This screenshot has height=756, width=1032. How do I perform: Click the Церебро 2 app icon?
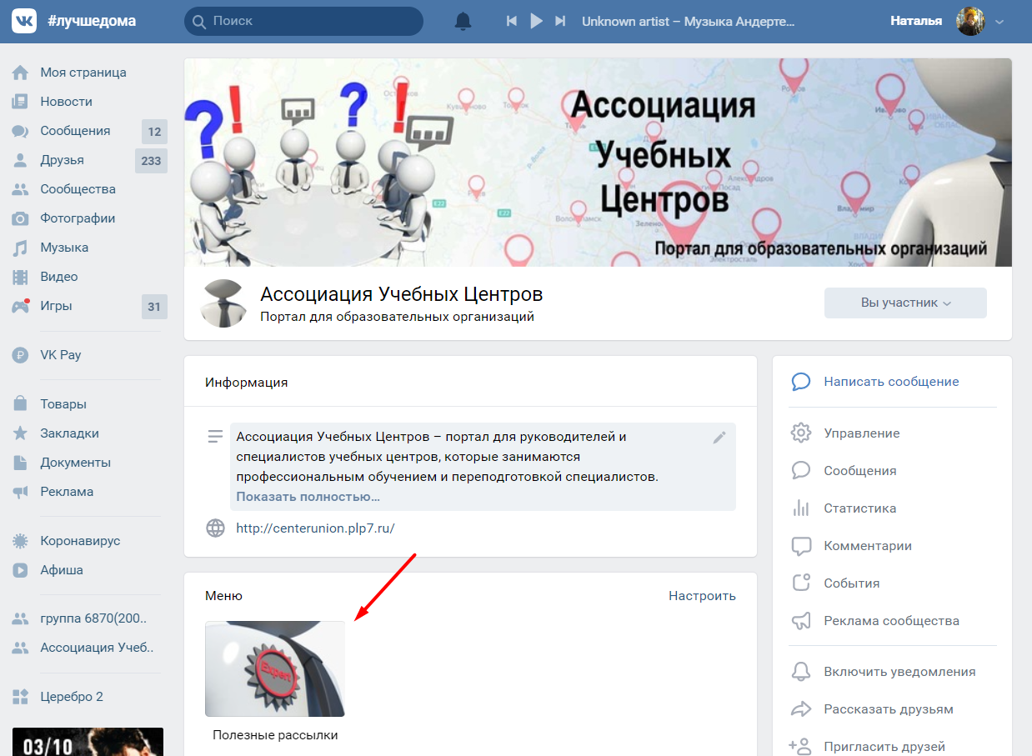(x=21, y=697)
